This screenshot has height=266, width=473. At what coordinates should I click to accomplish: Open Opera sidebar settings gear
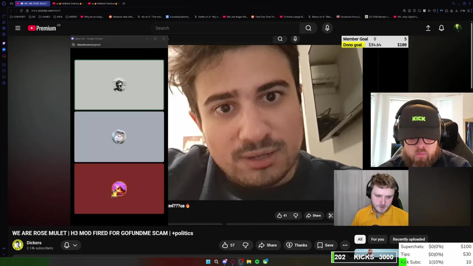pyautogui.click(x=4, y=83)
